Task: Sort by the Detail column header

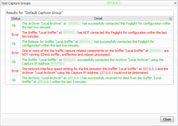Action: (98, 18)
